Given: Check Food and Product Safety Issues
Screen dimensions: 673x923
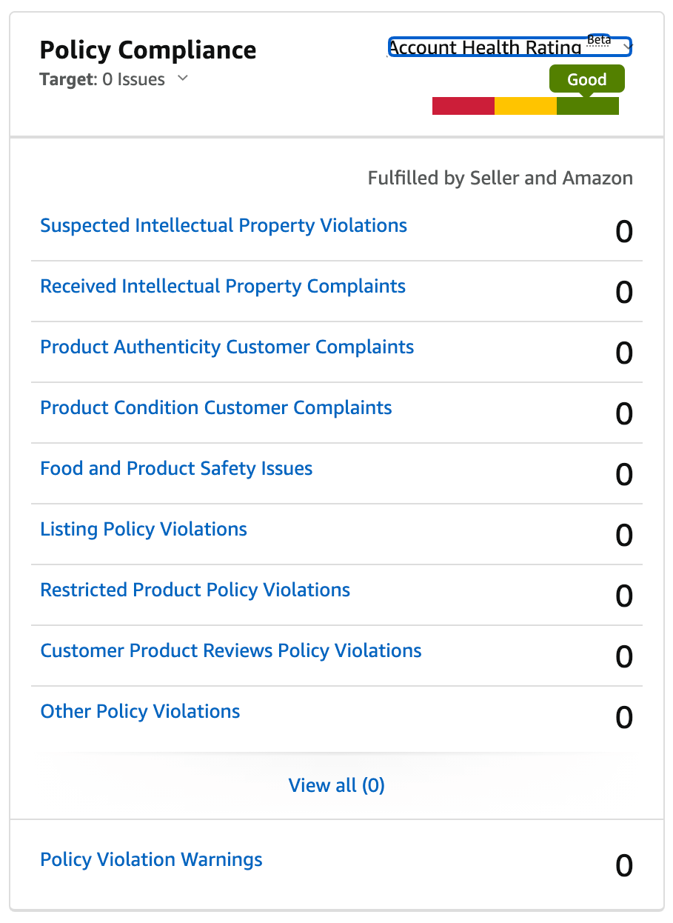Looking at the screenshot, I should 176,468.
